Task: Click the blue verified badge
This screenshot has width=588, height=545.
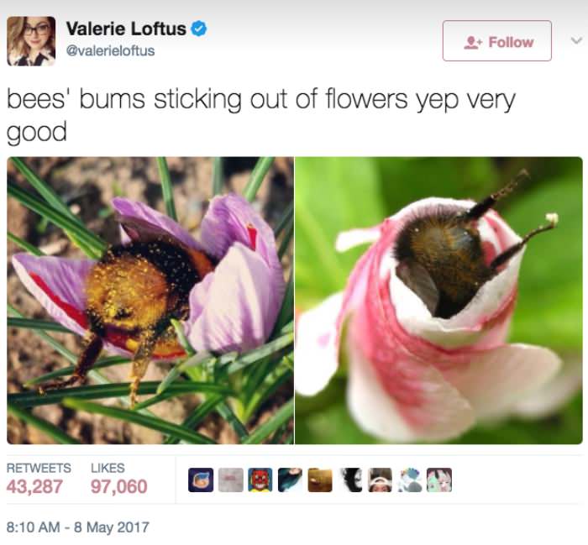Action: coord(198,29)
